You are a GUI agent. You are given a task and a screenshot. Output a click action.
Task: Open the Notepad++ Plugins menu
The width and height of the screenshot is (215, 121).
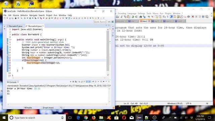point(168,13)
